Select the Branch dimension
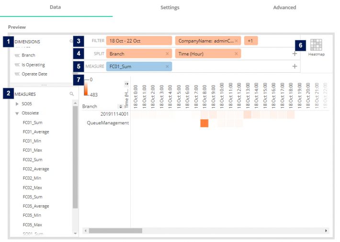Image resolution: width=340 pixels, height=242 pixels. [x=28, y=55]
